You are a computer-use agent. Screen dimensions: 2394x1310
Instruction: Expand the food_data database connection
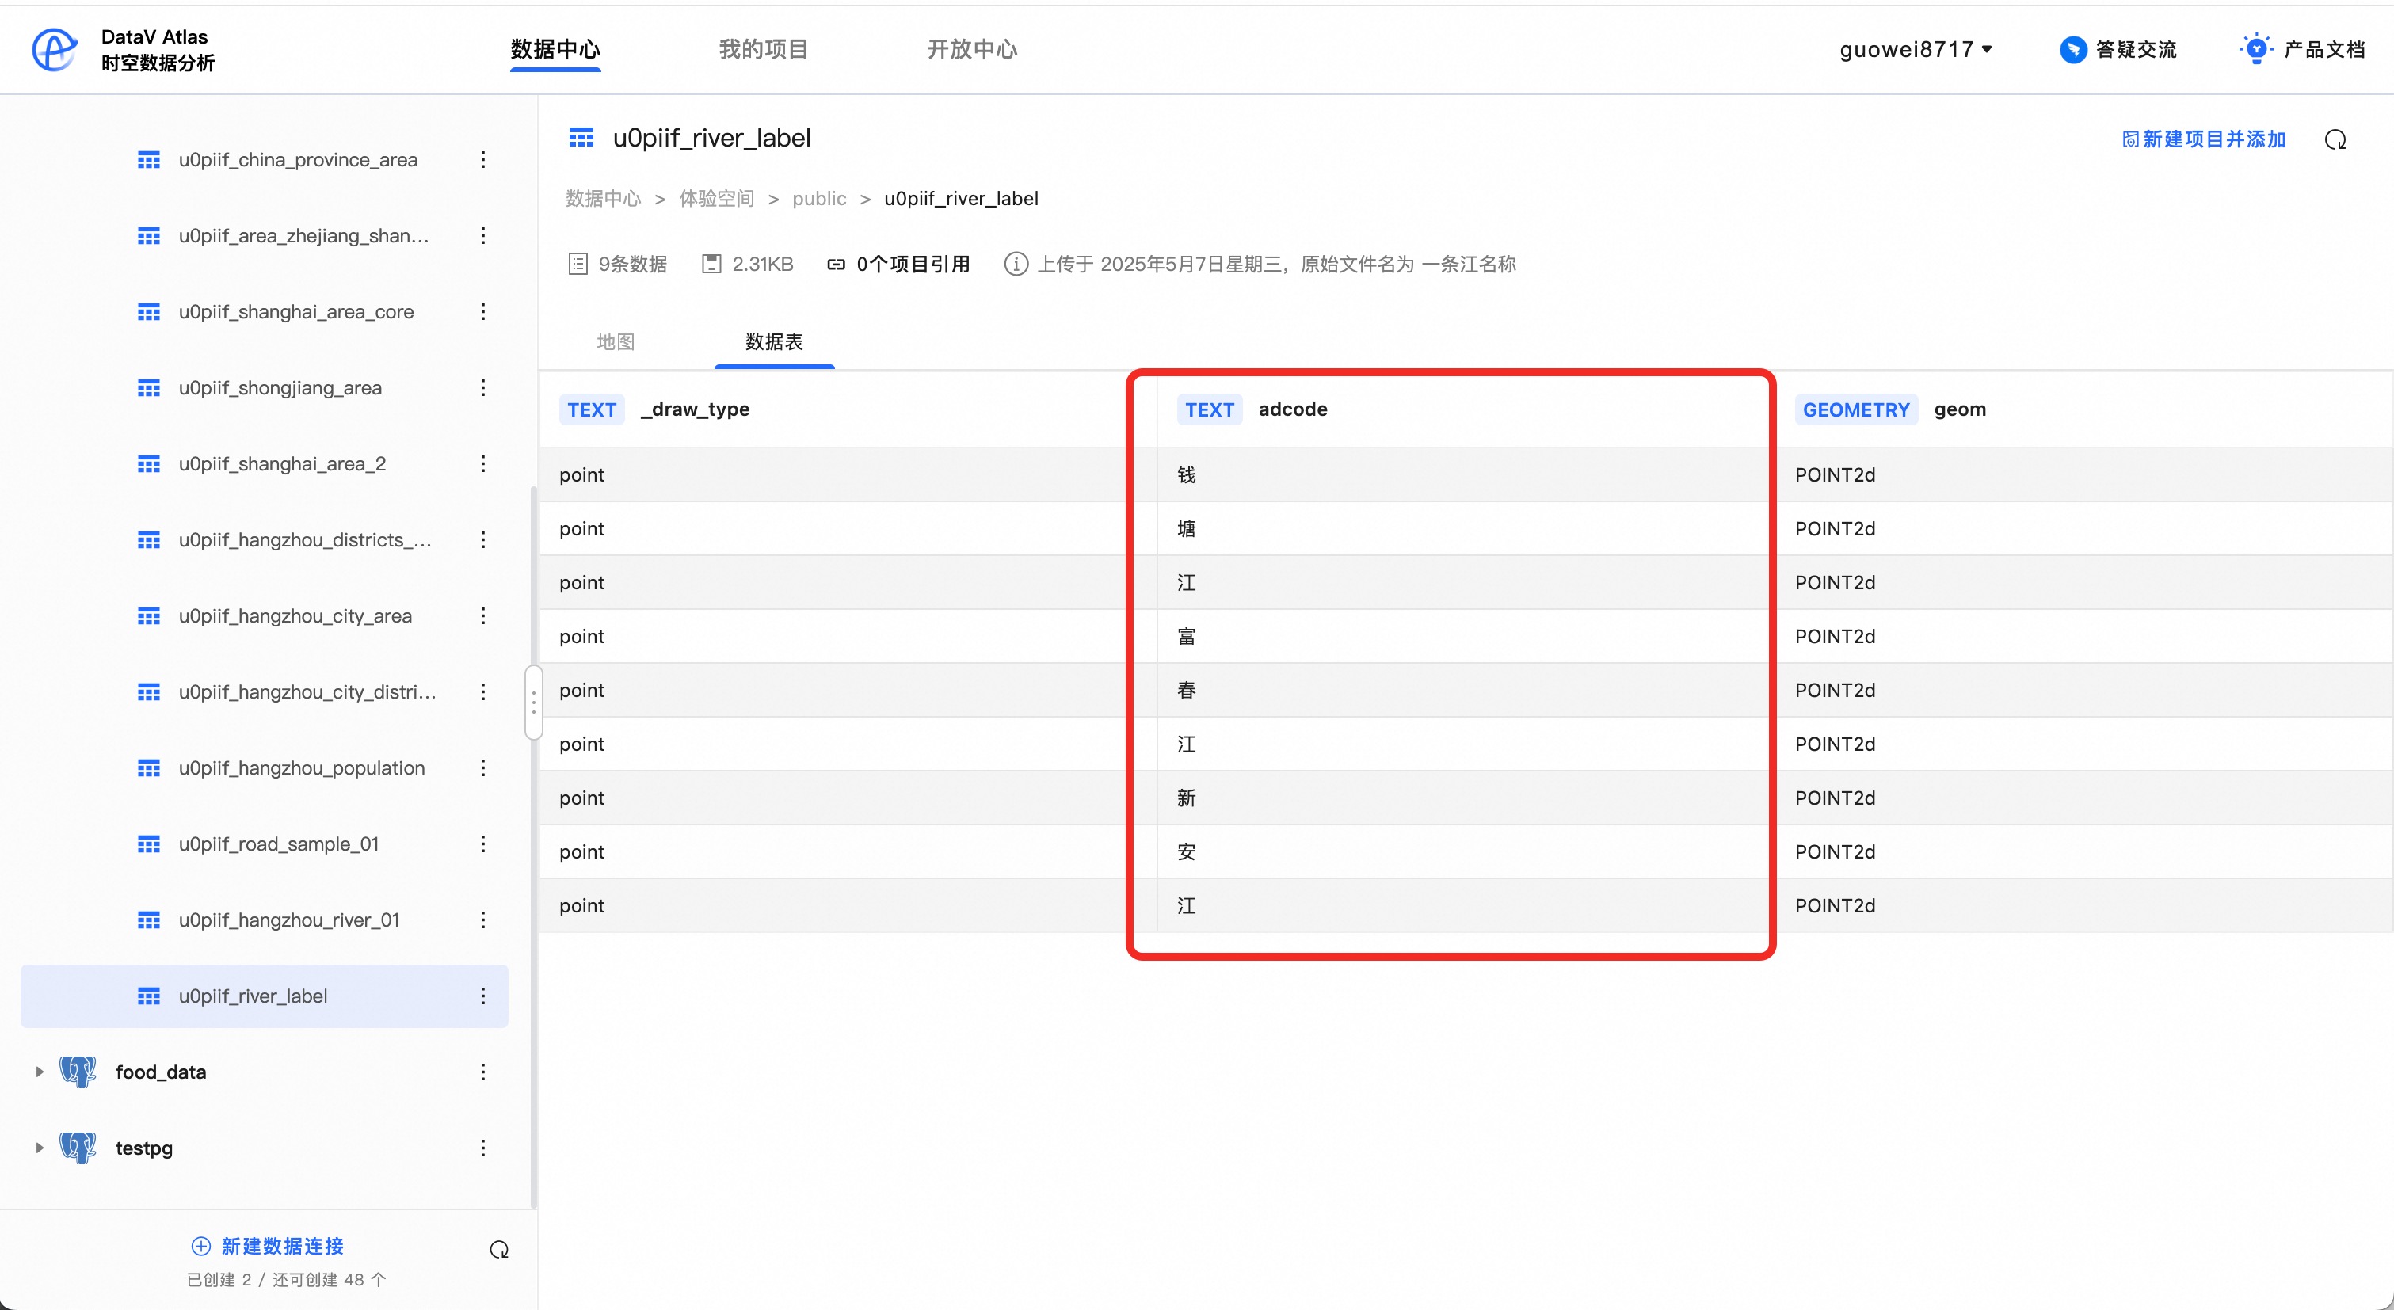point(39,1072)
